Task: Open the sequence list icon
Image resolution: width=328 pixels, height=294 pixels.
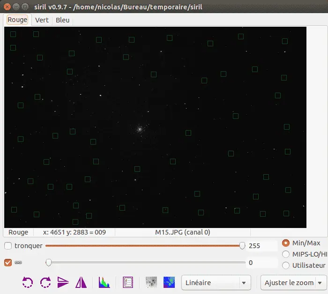Action: (128, 282)
